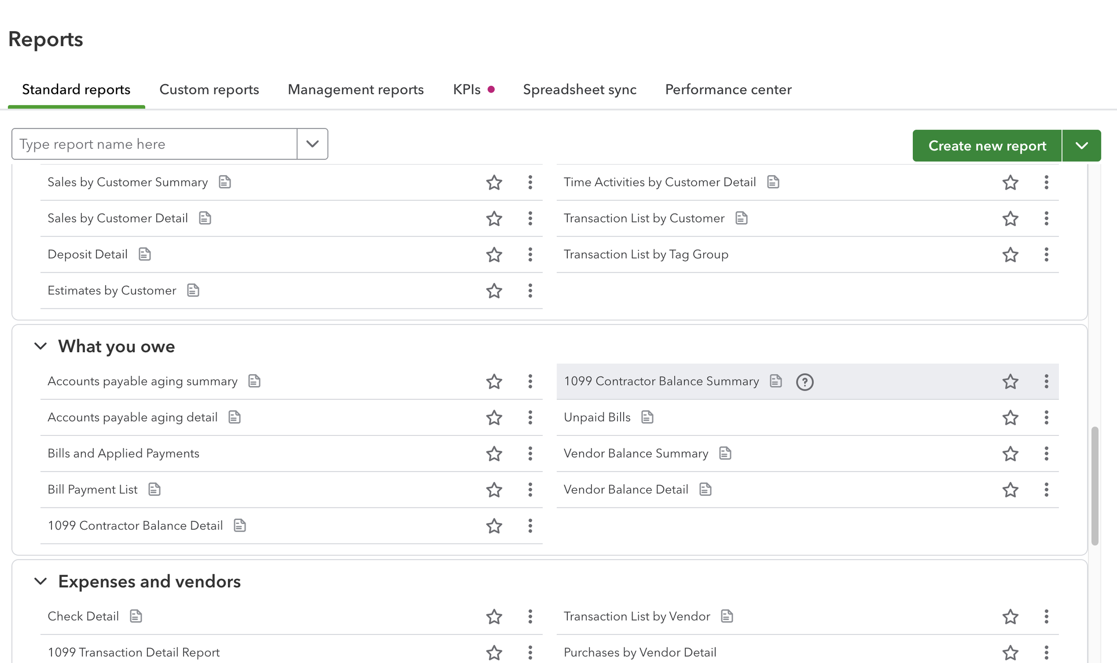This screenshot has height=663, width=1117.
Task: Open the Create new report dropdown arrow
Action: click(x=1081, y=146)
